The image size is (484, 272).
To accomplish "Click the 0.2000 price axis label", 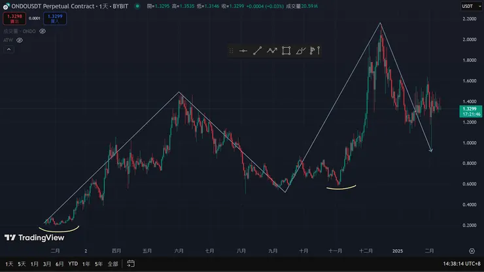I will pos(469,226).
